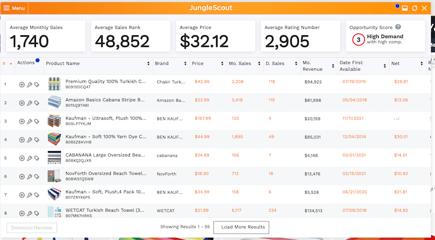The height and width of the screenshot is (240, 435).
Task: Click pin icon for Kaufman 4 Pack row
Action: click(30, 195)
